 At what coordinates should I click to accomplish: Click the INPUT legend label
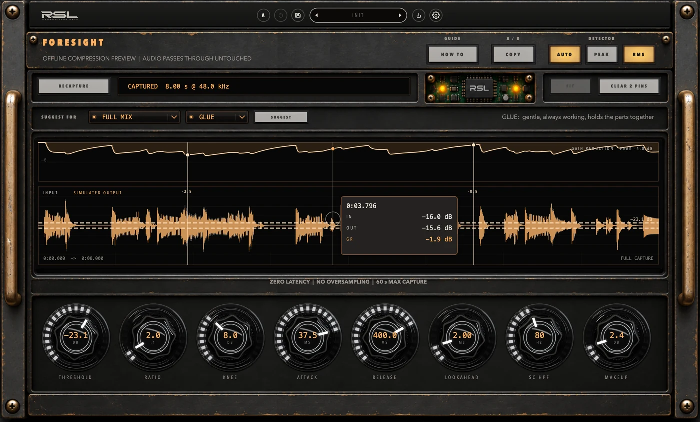click(50, 193)
